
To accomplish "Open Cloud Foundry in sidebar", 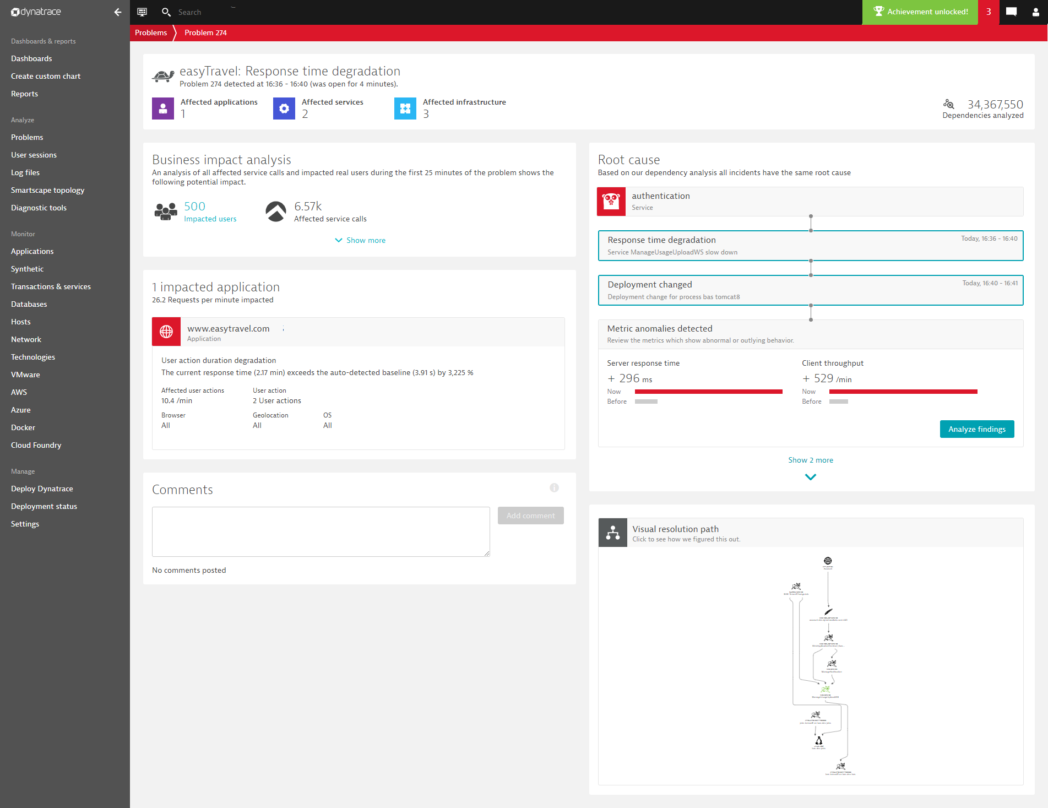I will click(36, 445).
